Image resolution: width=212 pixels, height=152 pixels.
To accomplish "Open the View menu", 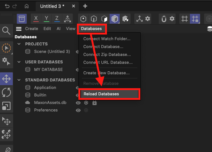I will pyautogui.click(x=71, y=29).
